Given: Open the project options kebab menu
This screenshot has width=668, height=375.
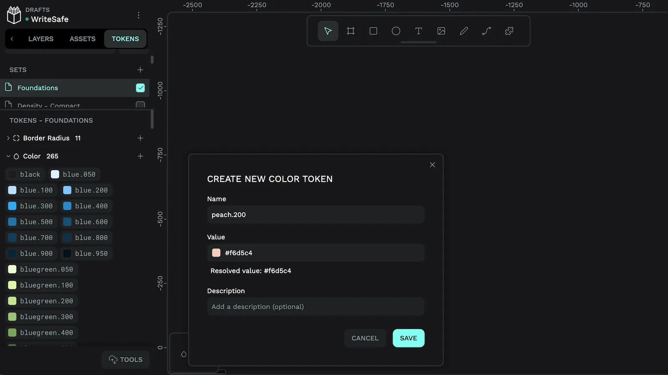Looking at the screenshot, I should [138, 15].
